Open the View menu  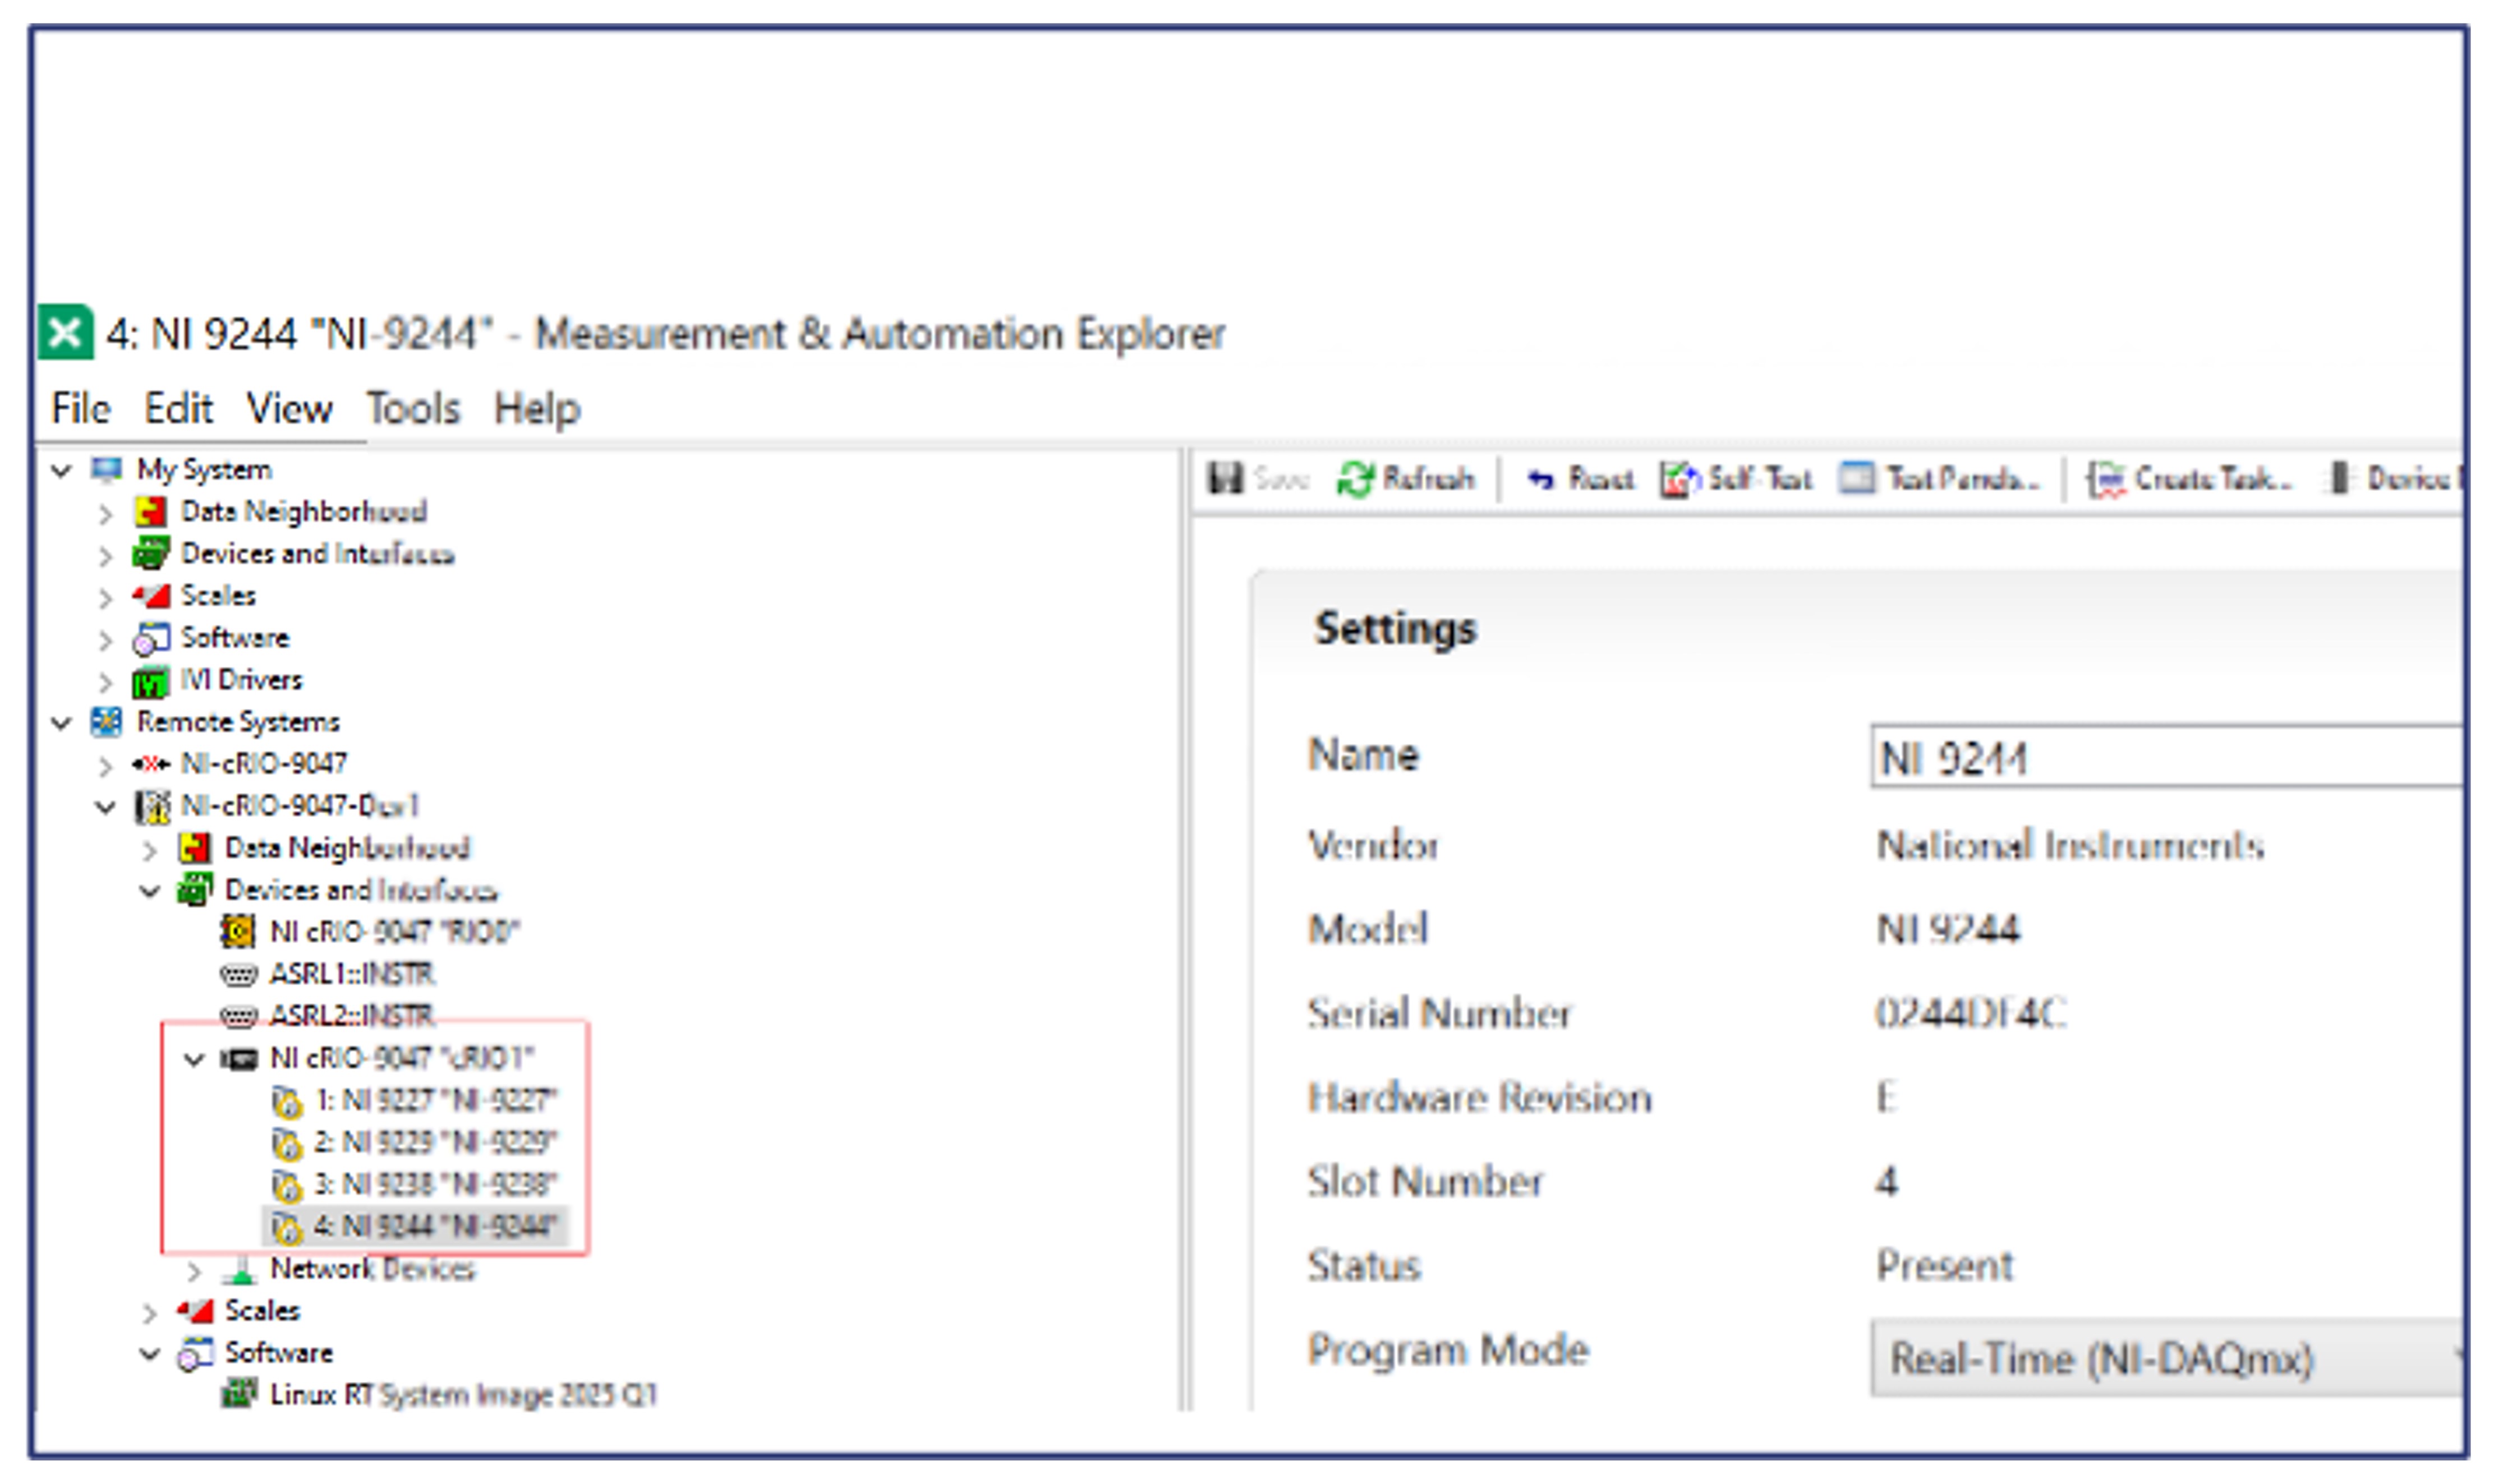[x=289, y=409]
